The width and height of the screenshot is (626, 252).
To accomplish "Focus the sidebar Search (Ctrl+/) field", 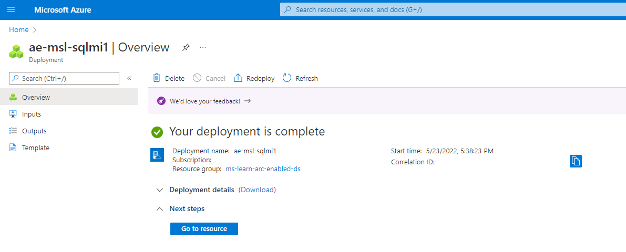I will coord(64,79).
